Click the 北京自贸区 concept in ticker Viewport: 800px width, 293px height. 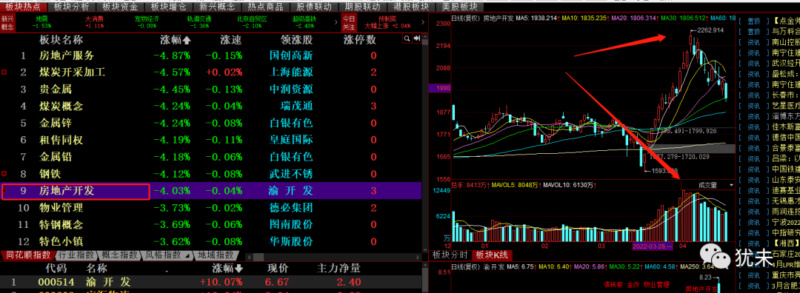[x=251, y=22]
